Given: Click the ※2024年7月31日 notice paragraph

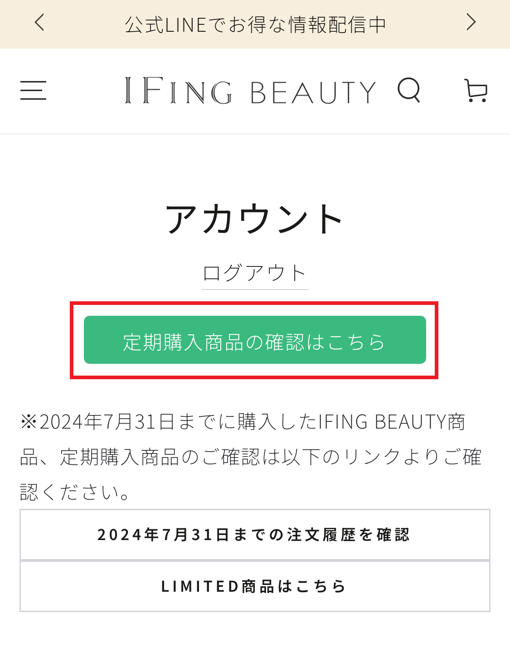Looking at the screenshot, I should click(x=250, y=456).
